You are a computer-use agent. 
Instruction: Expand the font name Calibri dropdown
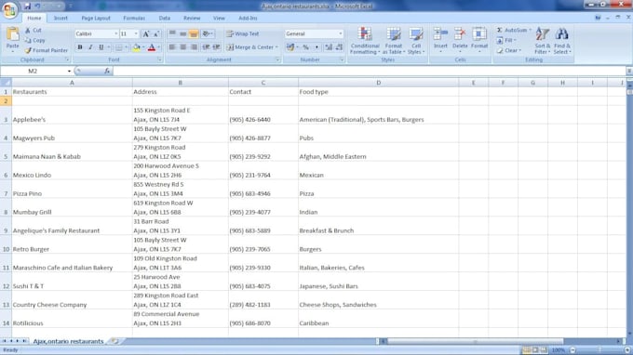115,33
